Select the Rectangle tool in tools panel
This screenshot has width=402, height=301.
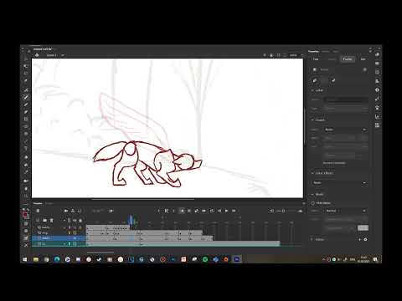pos(26,119)
